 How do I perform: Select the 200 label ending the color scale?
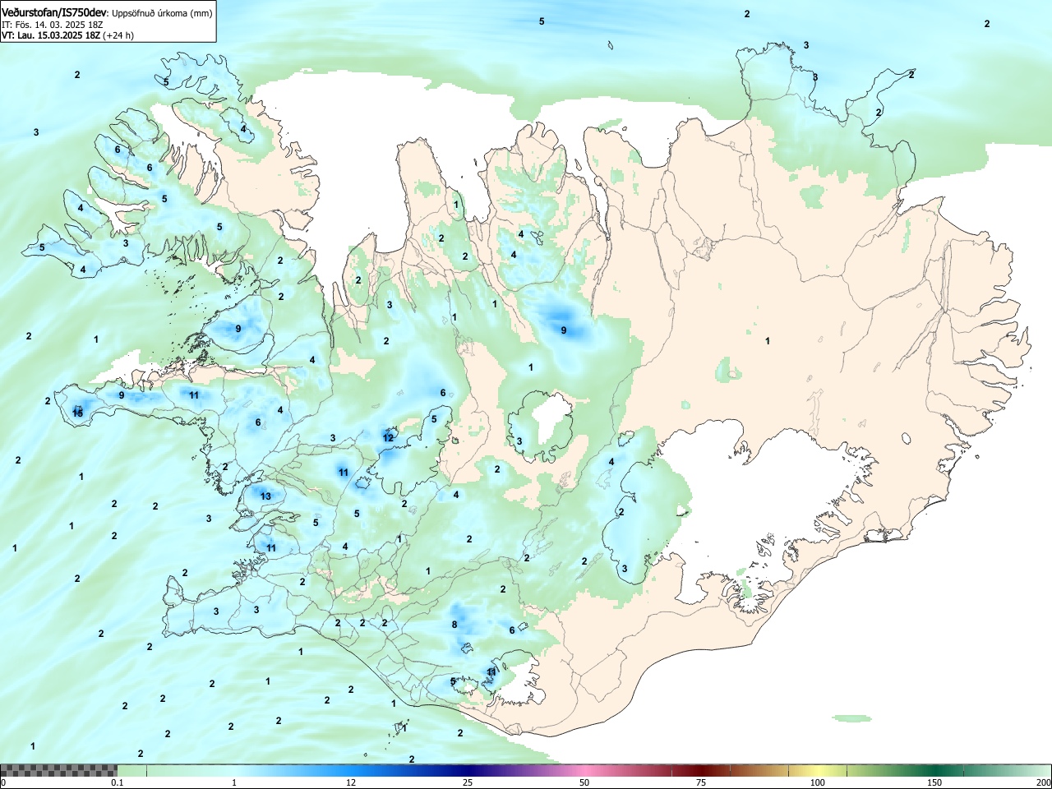coord(1043,782)
